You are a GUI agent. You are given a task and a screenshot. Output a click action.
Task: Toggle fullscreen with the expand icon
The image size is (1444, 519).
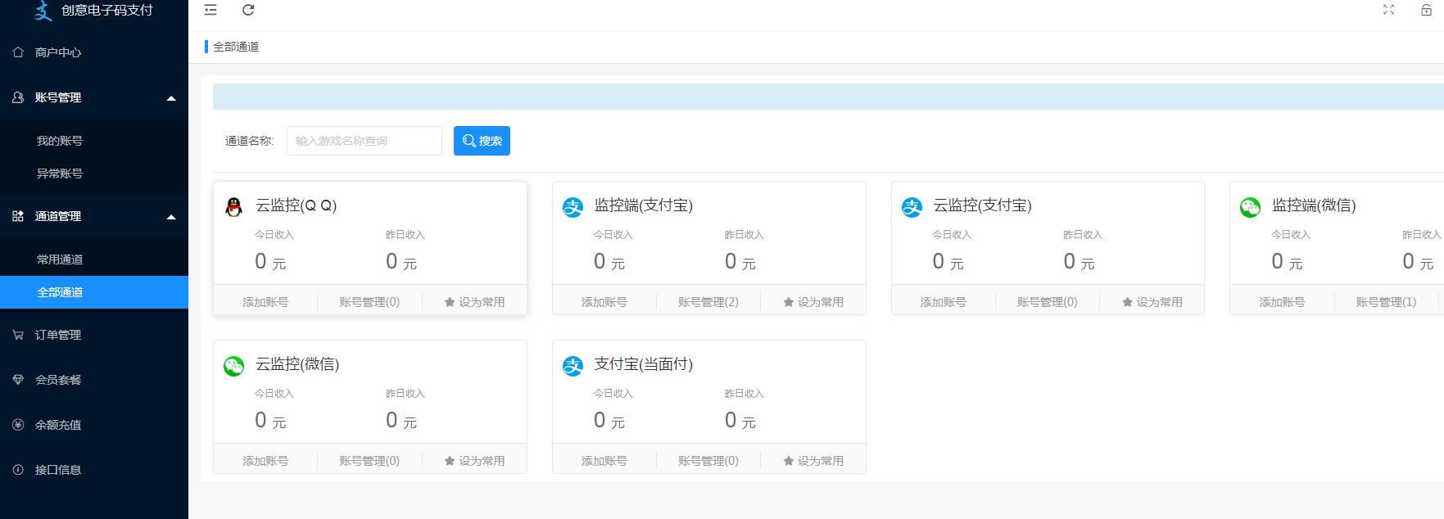(x=1388, y=10)
